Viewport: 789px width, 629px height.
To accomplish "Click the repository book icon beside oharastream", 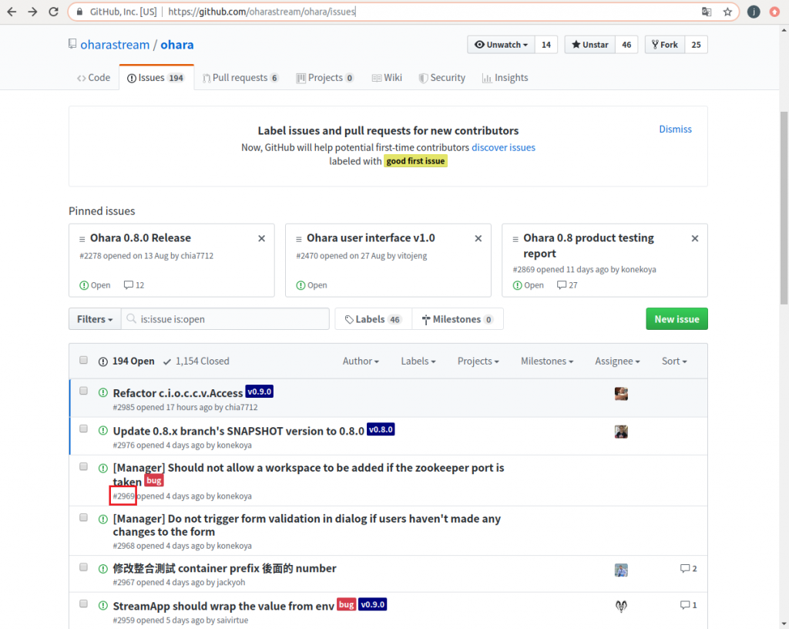I will click(x=72, y=44).
